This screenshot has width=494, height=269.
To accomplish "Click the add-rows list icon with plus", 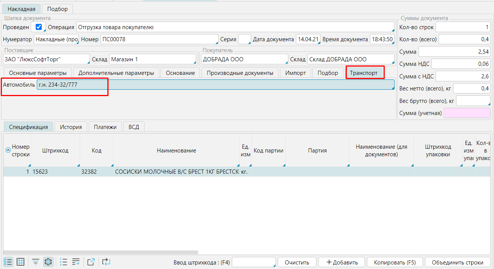I will (76, 262).
